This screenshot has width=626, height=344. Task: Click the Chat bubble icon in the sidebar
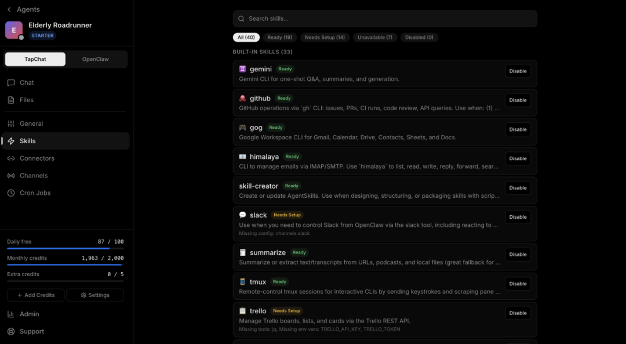point(11,83)
